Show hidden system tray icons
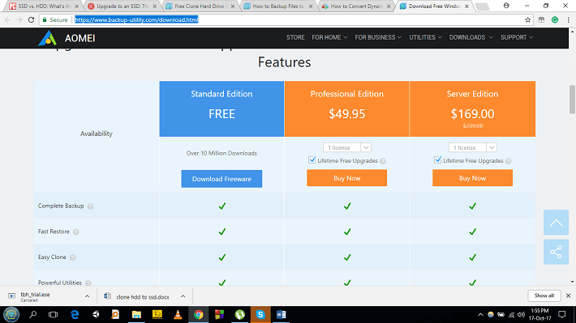 click(x=480, y=315)
